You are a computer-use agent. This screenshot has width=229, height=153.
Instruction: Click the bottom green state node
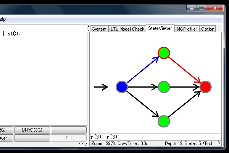[163, 121]
